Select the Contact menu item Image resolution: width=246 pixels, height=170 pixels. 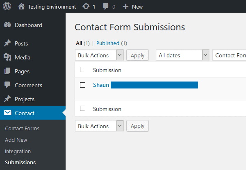33,113
